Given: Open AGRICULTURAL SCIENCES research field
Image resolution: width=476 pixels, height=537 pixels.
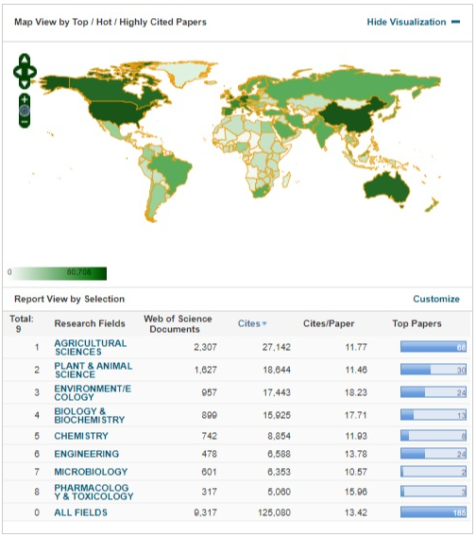Looking at the screenshot, I should tap(91, 347).
